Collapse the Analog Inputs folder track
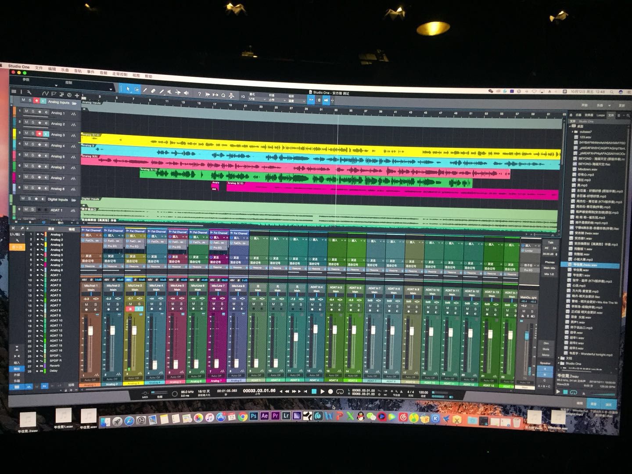 coord(74,103)
